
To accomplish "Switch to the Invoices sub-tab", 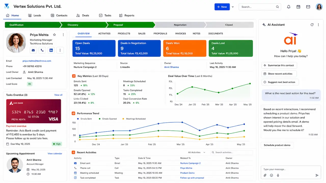I will (x=181, y=34).
